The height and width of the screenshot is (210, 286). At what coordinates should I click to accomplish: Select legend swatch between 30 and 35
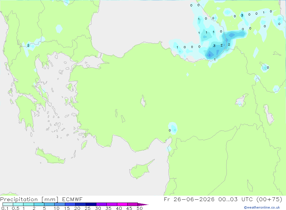(101, 204)
